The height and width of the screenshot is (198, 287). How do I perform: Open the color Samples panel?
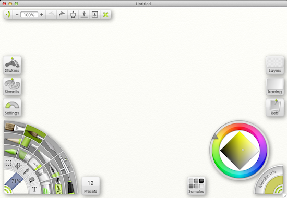[x=196, y=185]
